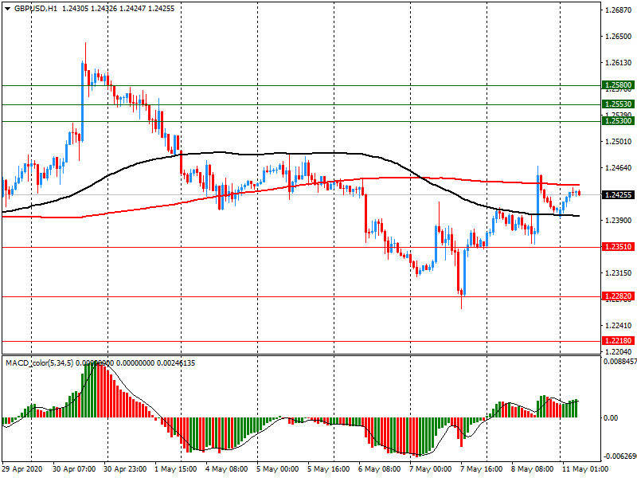Viewport: 637px width, 478px height.
Task: Click the 6 May 08:00 time axis label
Action: tap(380, 469)
